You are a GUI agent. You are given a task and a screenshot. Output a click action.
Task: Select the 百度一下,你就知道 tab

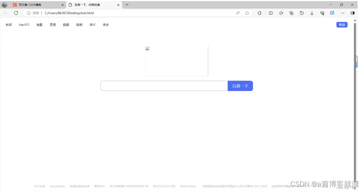click(94, 4)
